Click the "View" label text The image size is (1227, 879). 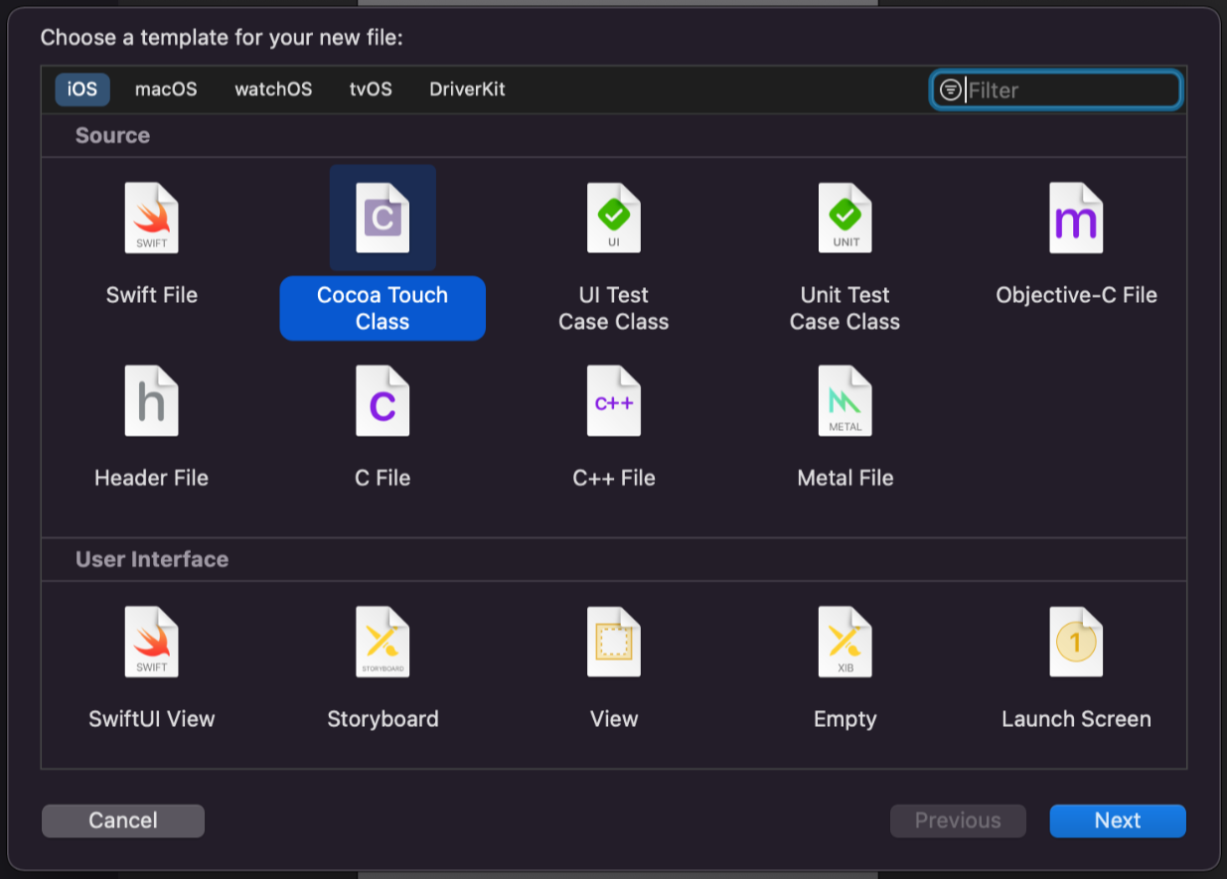click(x=614, y=719)
